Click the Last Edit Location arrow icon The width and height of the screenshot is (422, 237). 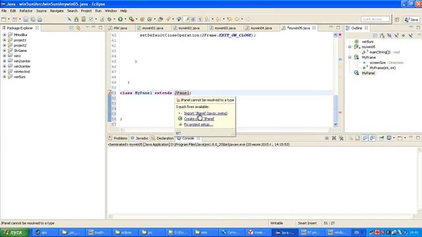coord(229,19)
